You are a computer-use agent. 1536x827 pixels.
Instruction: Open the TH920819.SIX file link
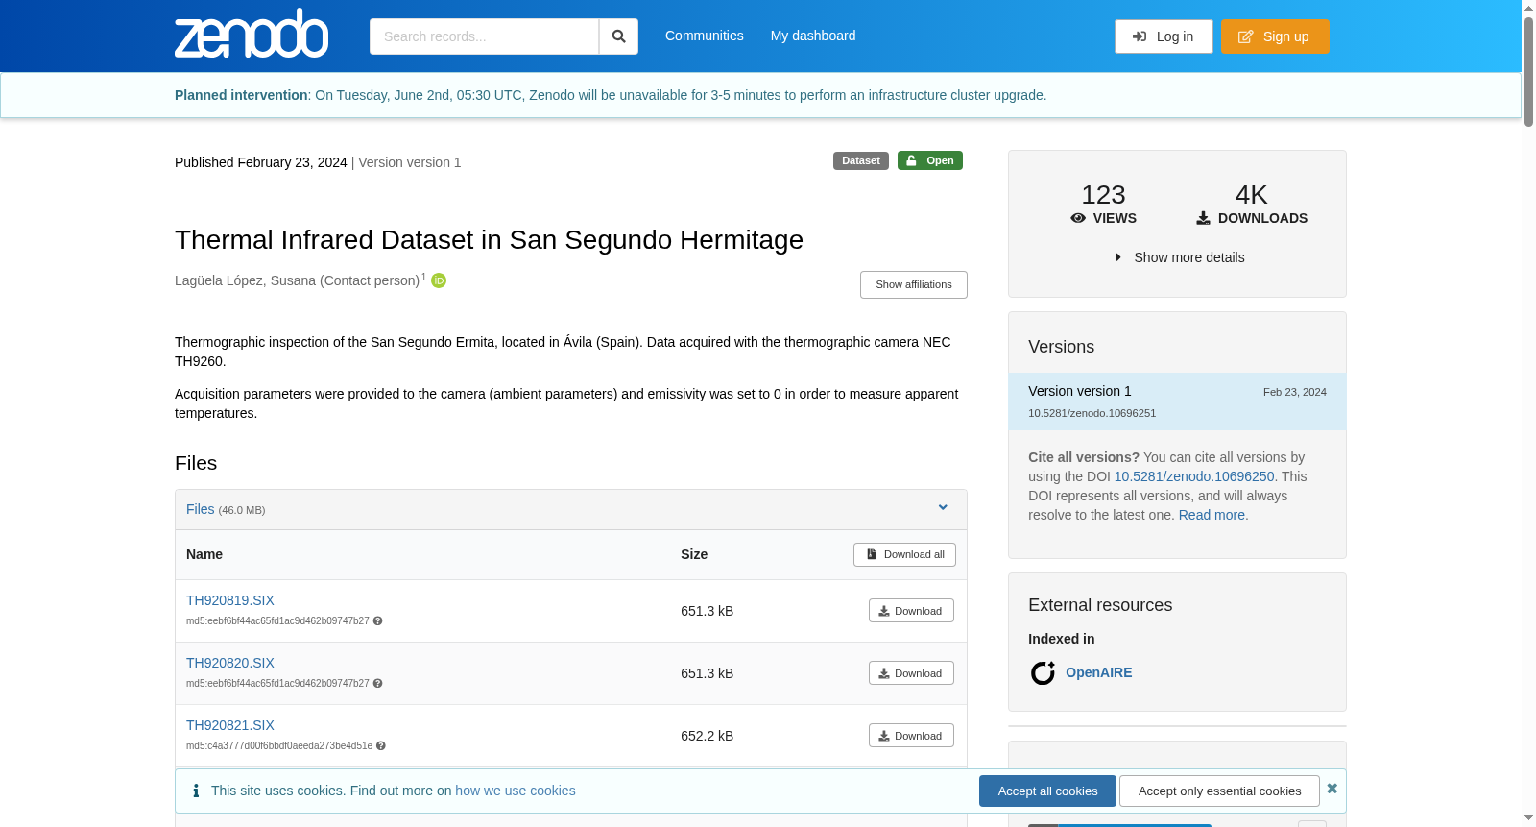tap(230, 600)
